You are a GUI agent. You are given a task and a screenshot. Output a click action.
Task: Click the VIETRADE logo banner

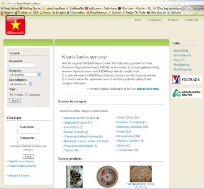click(187, 79)
